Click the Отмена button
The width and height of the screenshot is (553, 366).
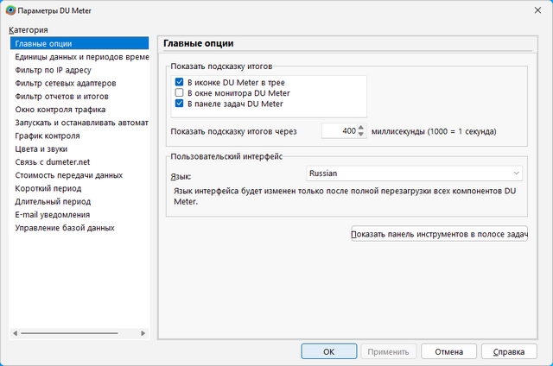pos(448,351)
